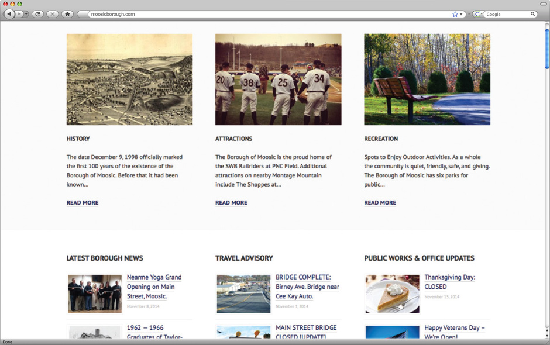
Task: Click the Recreation excerpt about Outdoor Activities
Action: 427,171
